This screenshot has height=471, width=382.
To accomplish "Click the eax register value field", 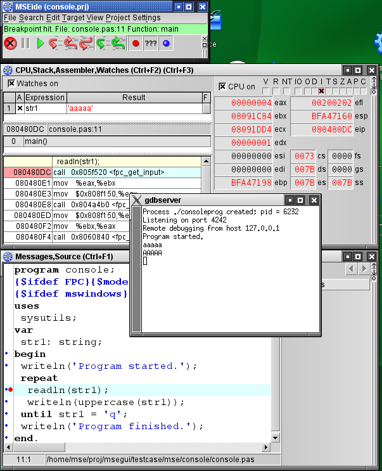I will point(251,103).
